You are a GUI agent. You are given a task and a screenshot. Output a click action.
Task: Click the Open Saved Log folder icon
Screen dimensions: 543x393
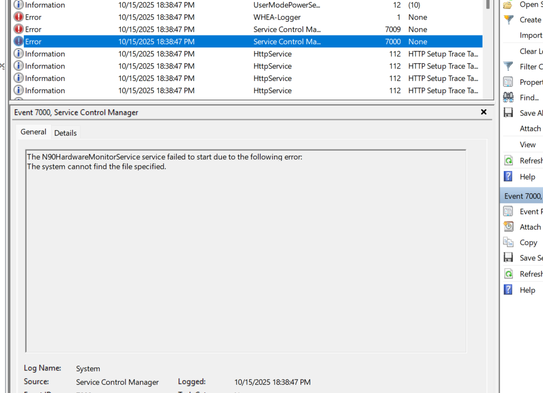click(508, 5)
